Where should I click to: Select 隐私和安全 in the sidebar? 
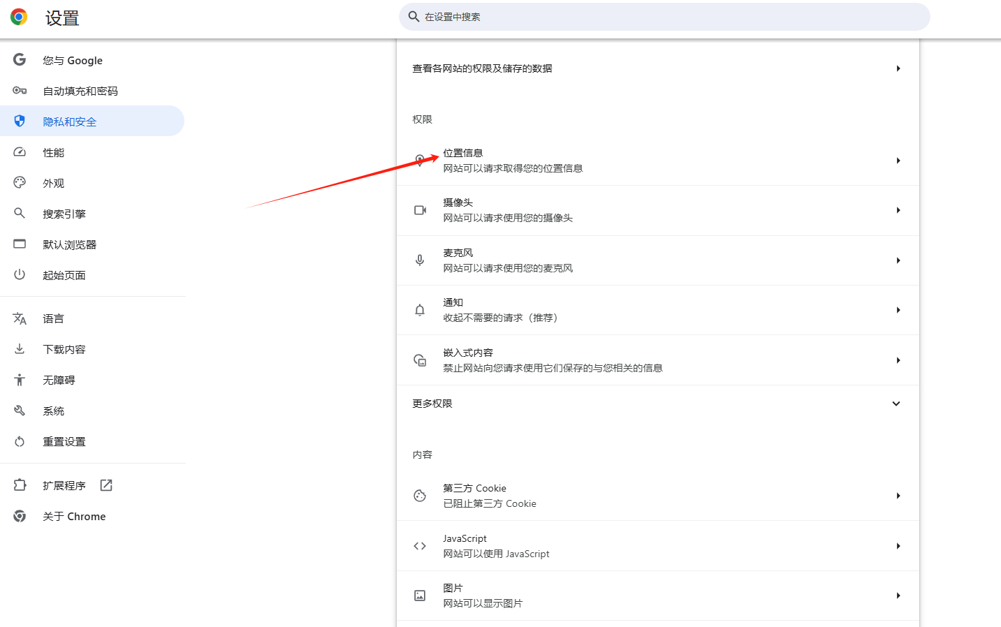pyautogui.click(x=92, y=121)
